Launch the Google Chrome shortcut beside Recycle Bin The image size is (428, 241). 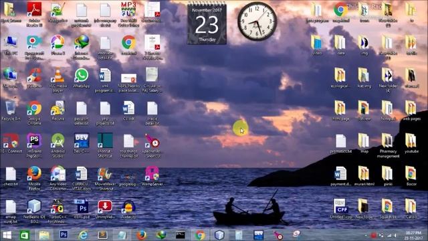pos(34,113)
